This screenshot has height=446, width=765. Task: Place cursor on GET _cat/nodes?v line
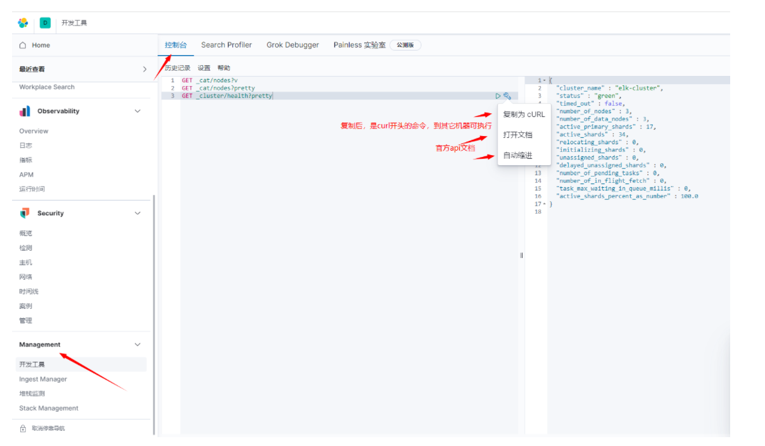pos(210,80)
